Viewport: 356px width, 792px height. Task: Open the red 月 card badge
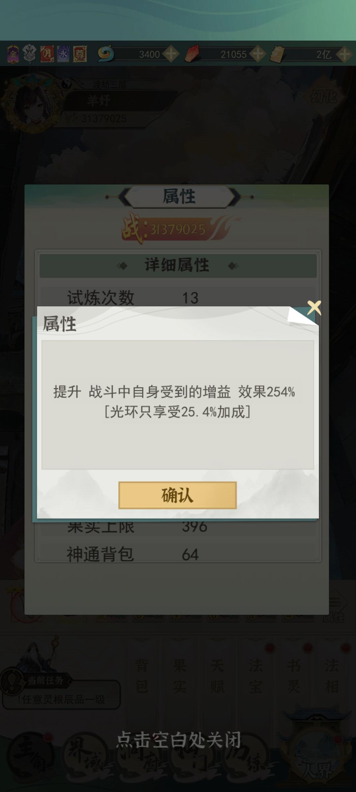[x=47, y=54]
